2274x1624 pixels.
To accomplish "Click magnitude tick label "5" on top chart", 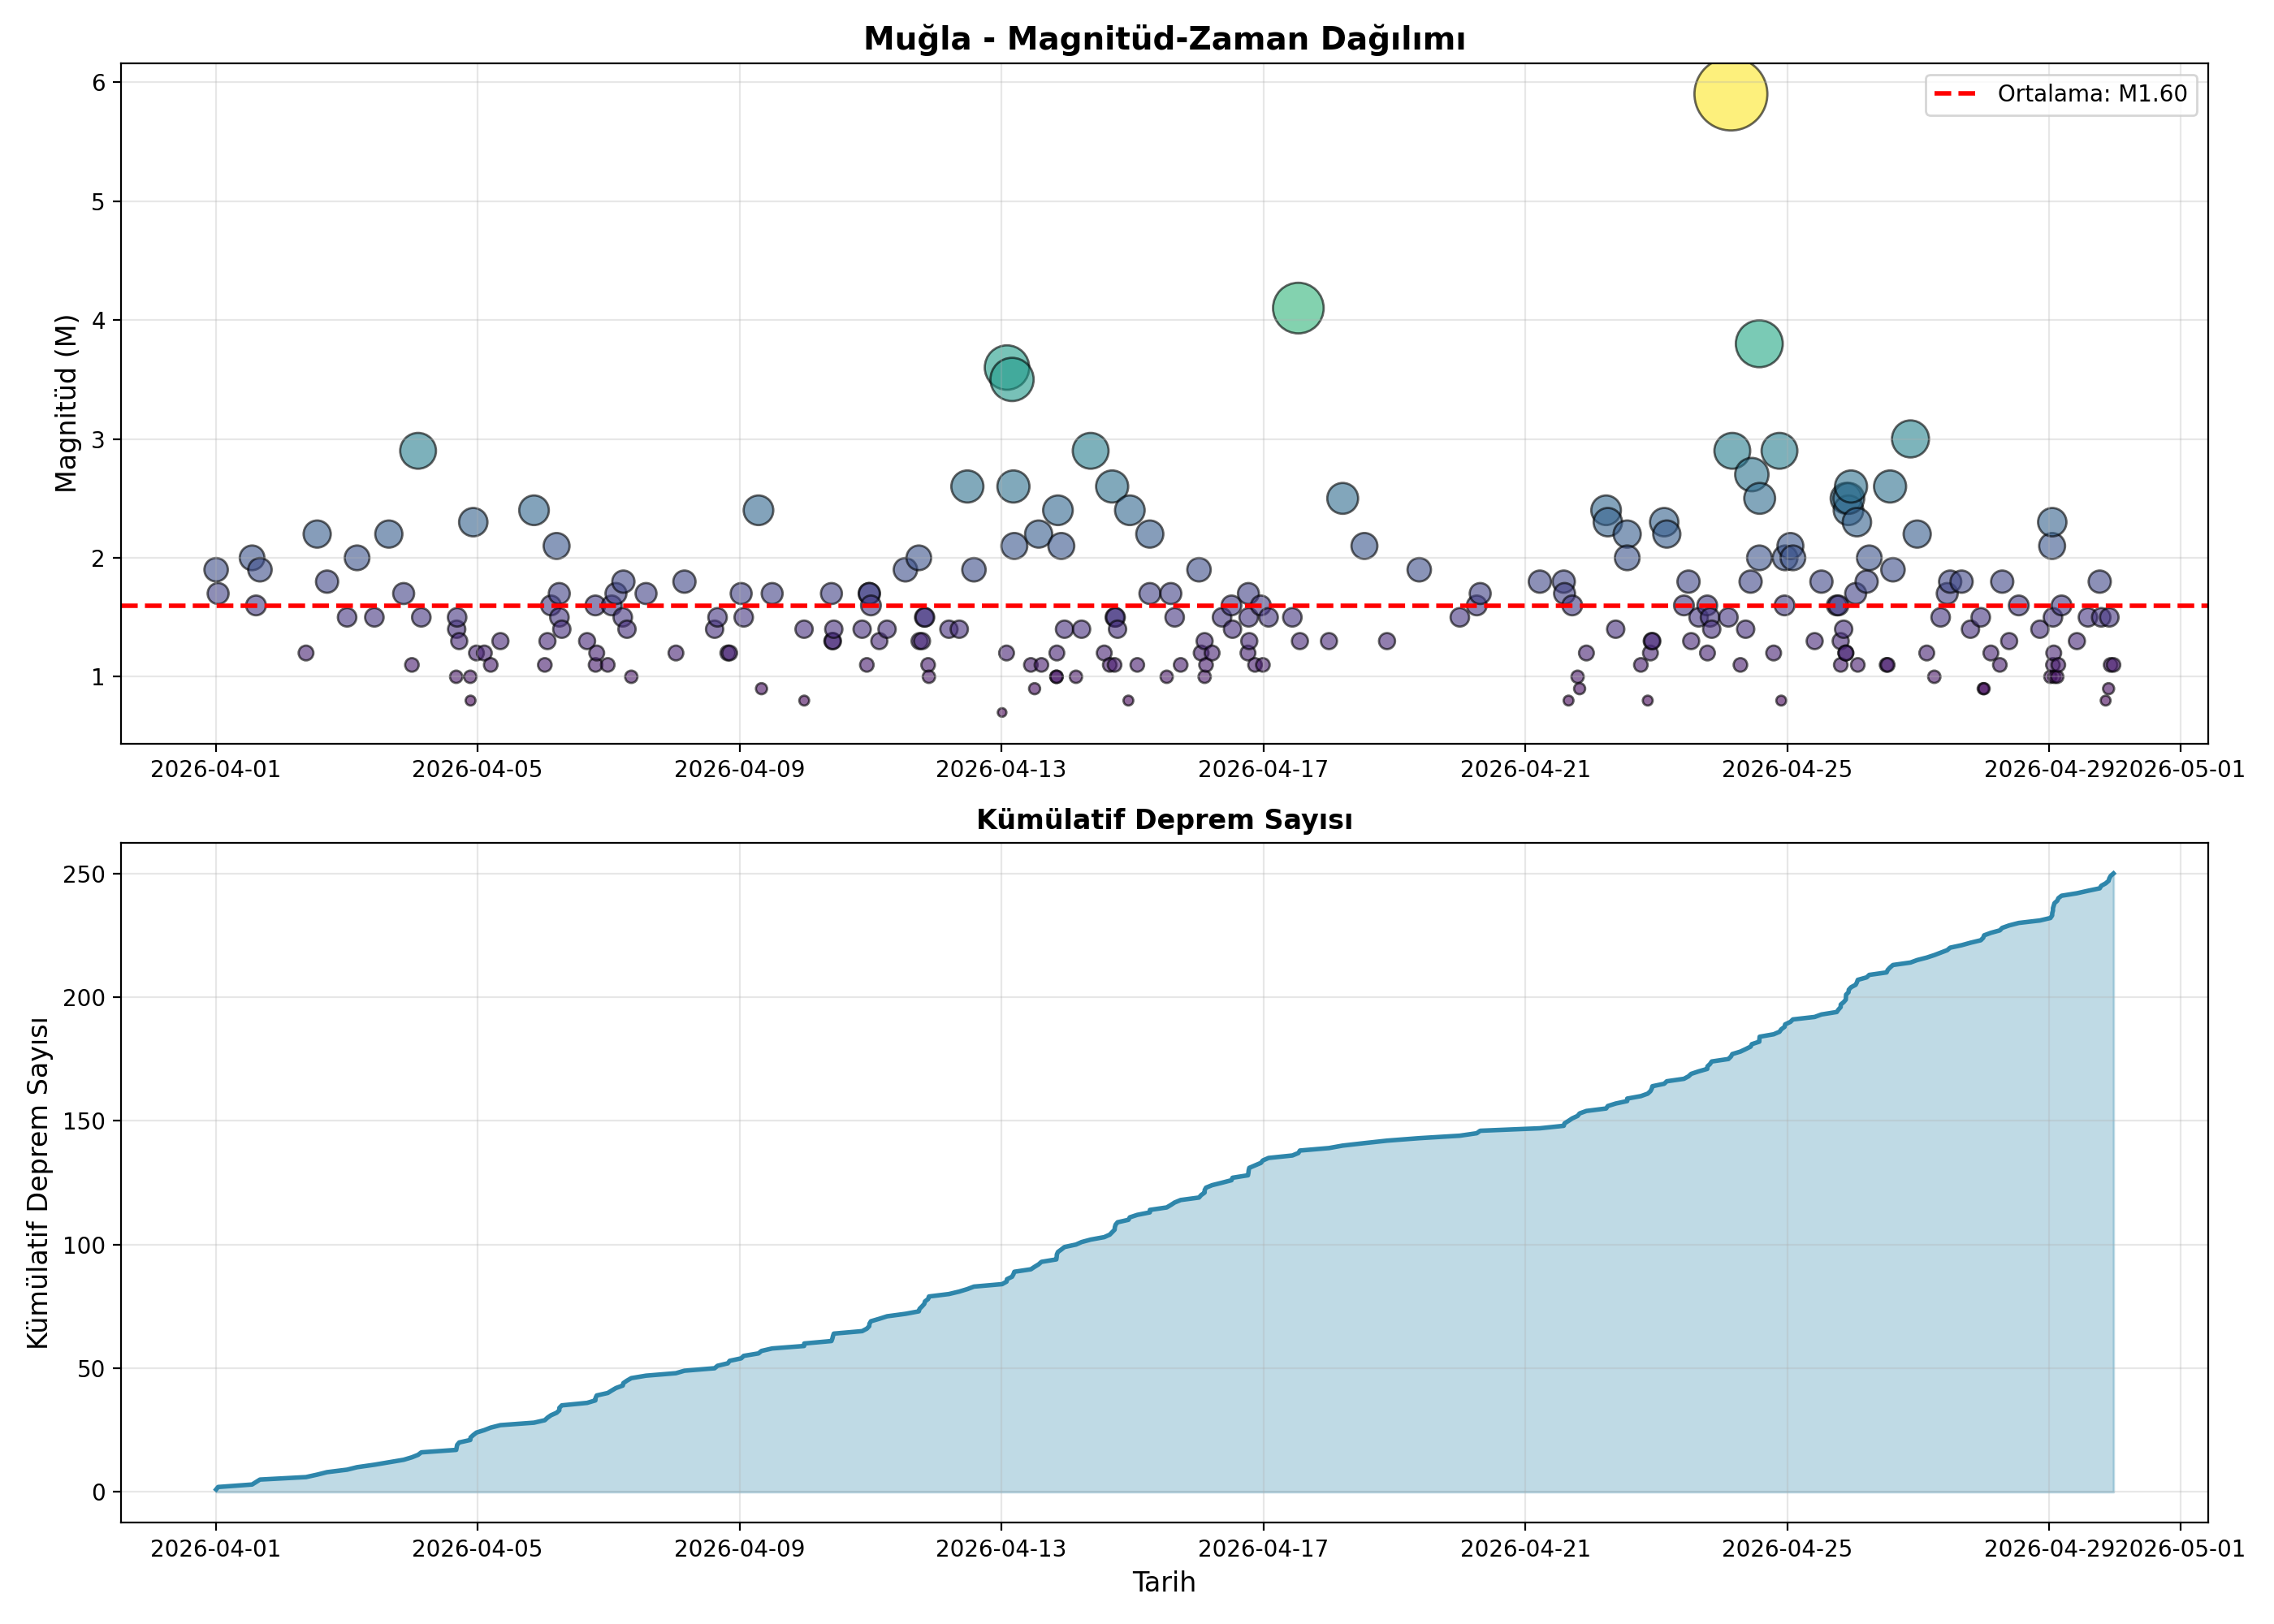I will (99, 202).
